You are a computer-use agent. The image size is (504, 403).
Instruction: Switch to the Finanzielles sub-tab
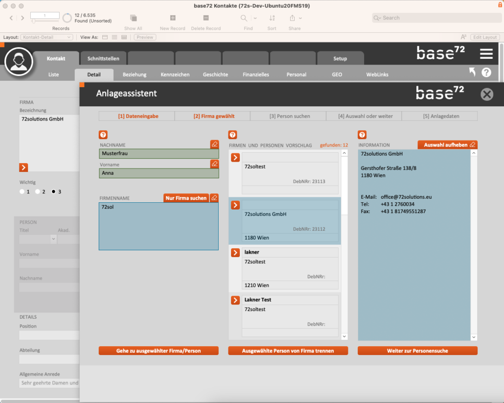(256, 74)
